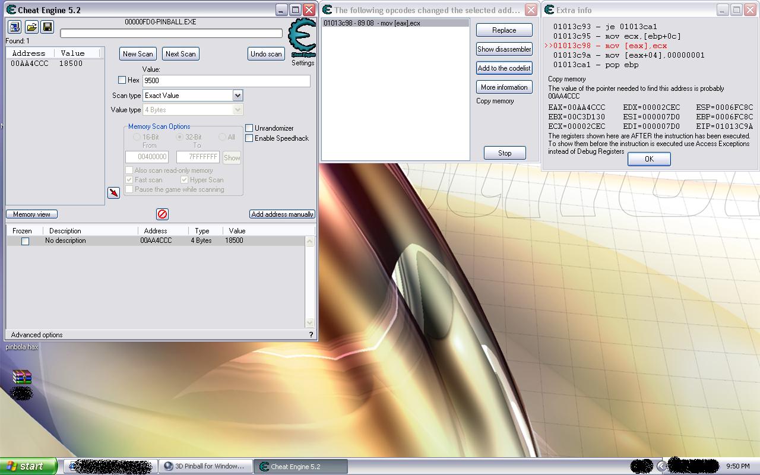Click the help question mark icon

click(x=311, y=335)
